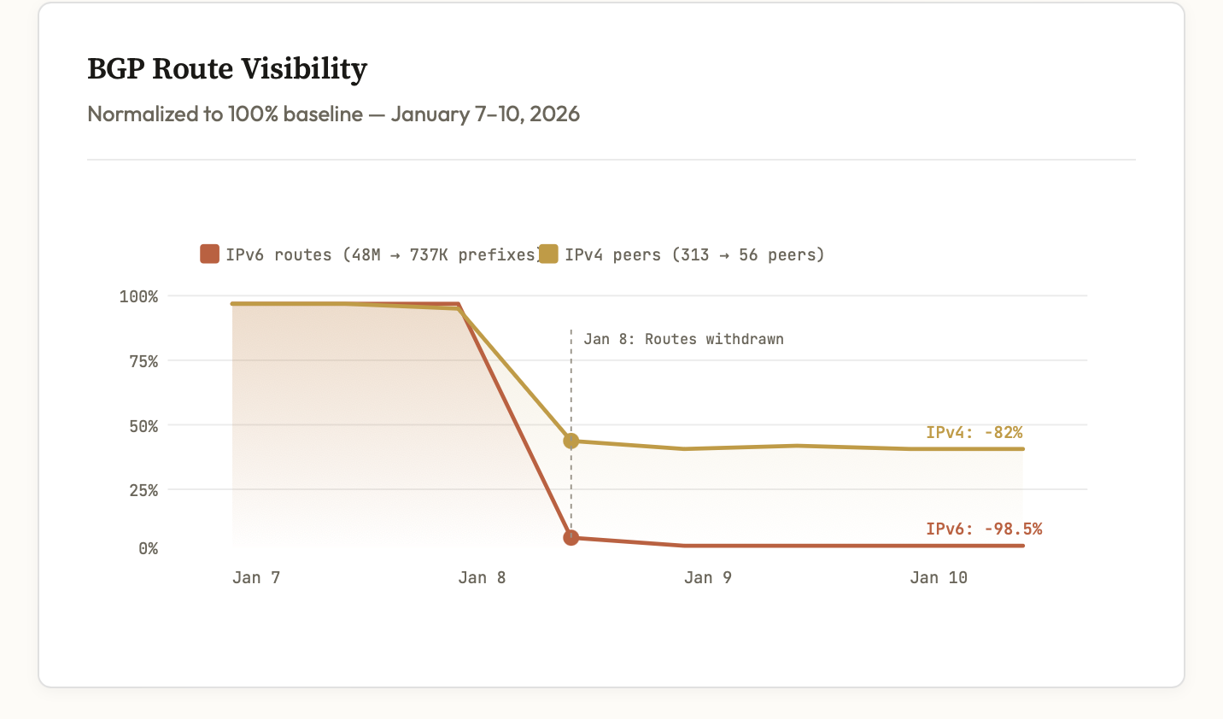Click the gold IPv4 data point marker
Image resolution: width=1223 pixels, height=719 pixels.
click(571, 441)
